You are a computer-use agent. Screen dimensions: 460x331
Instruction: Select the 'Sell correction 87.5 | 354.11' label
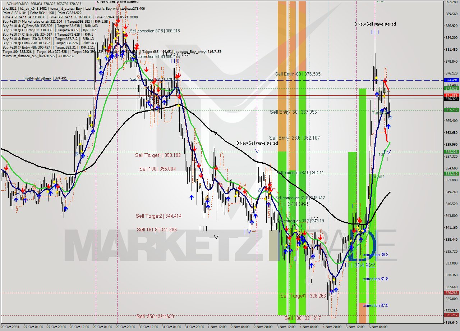tap(300, 173)
